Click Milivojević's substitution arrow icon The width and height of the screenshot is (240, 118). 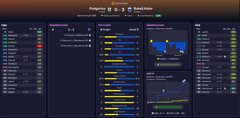(24, 35)
